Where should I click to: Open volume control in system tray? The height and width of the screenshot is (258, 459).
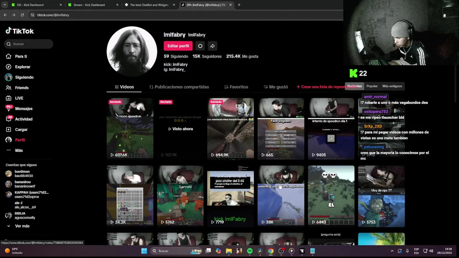tap(431, 251)
